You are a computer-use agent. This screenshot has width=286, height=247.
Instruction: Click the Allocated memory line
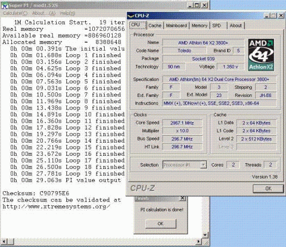pos(62,42)
